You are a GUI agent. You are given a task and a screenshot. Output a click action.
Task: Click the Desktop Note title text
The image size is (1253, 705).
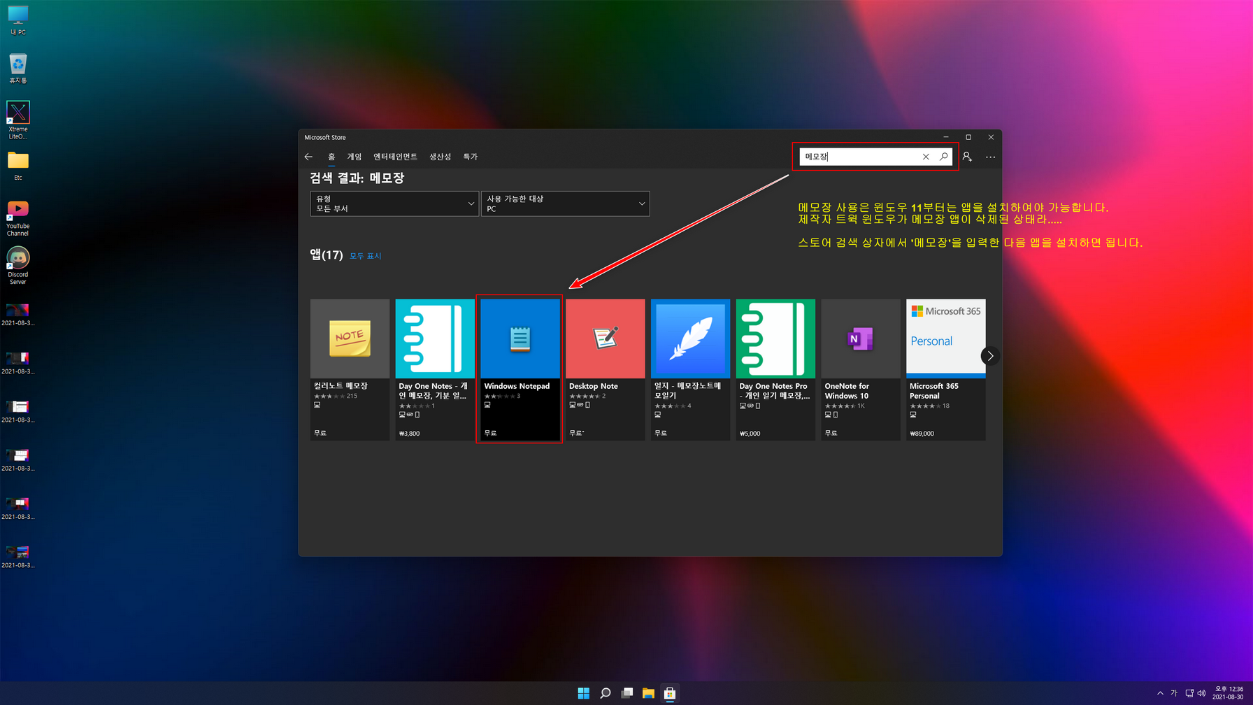tap(594, 386)
